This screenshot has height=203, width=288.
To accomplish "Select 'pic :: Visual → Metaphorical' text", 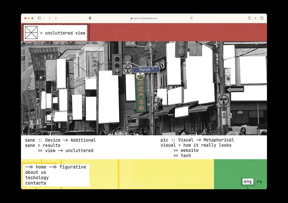I will pos(197,140).
